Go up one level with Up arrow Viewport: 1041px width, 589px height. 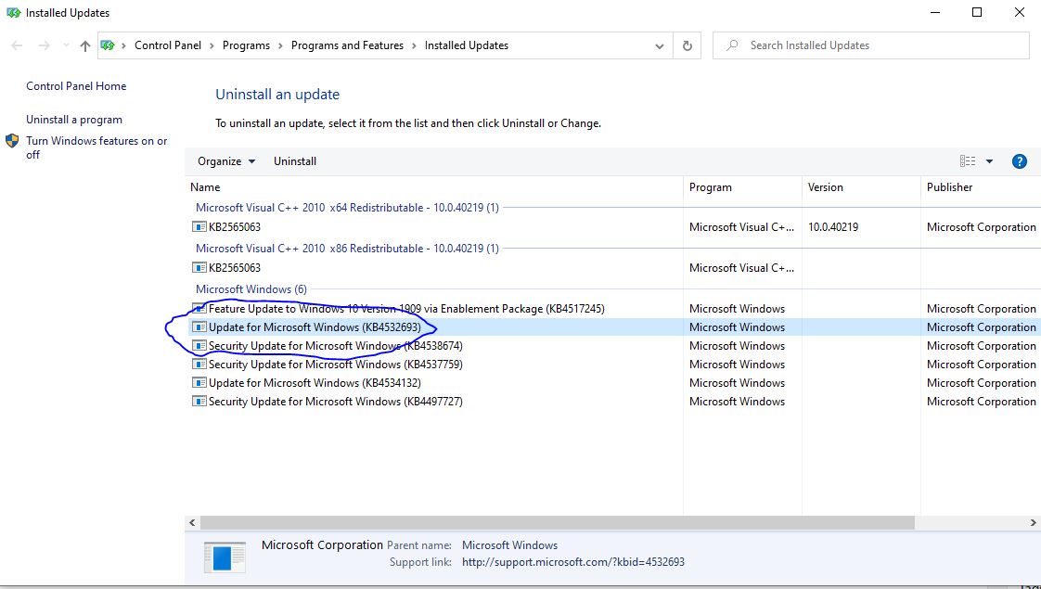(85, 45)
